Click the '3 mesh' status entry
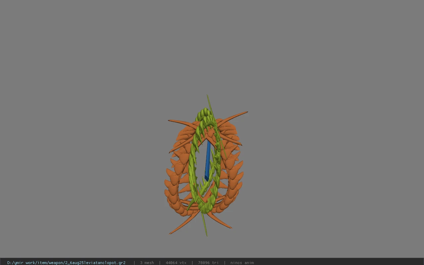Image resolution: width=424 pixels, height=265 pixels. coord(147,263)
